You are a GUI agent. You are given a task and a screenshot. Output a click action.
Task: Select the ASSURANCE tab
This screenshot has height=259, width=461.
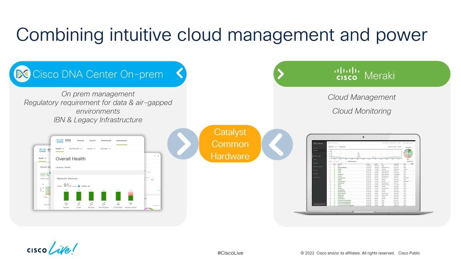pos(122,141)
